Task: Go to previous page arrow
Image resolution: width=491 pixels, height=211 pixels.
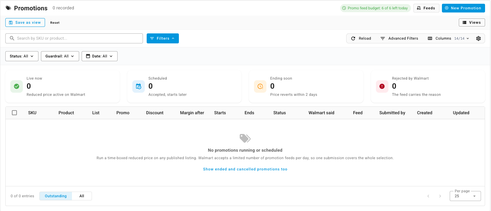Action: coord(428,196)
